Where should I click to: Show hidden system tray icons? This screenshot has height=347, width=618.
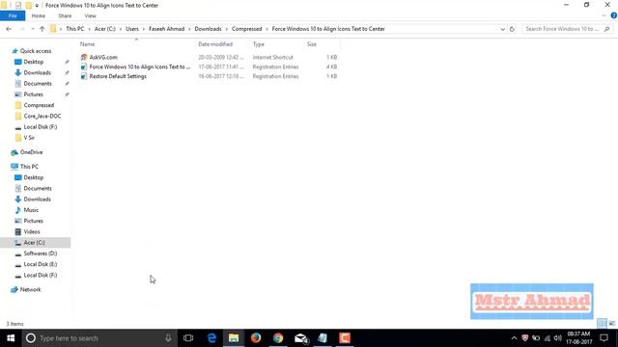coord(514,338)
